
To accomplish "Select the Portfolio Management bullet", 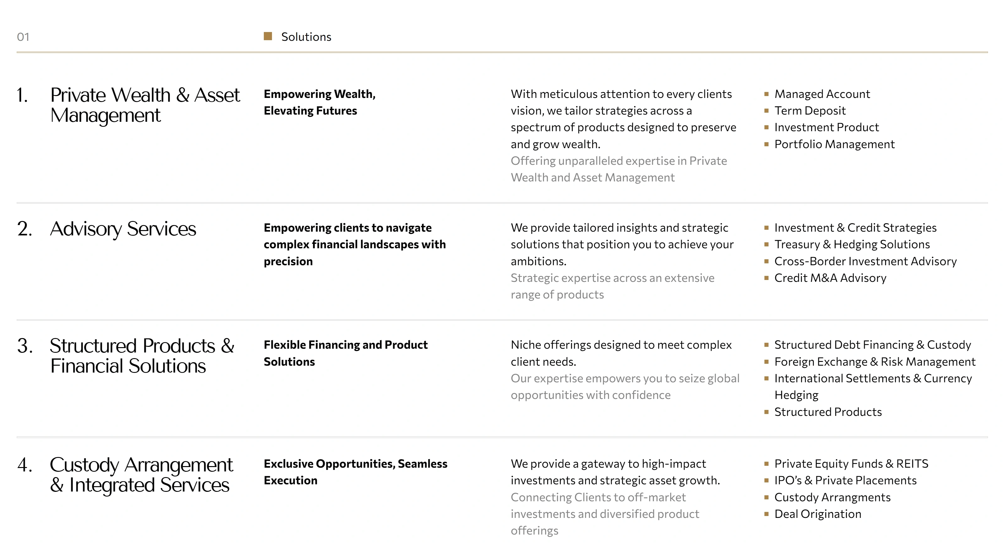I will 834,144.
